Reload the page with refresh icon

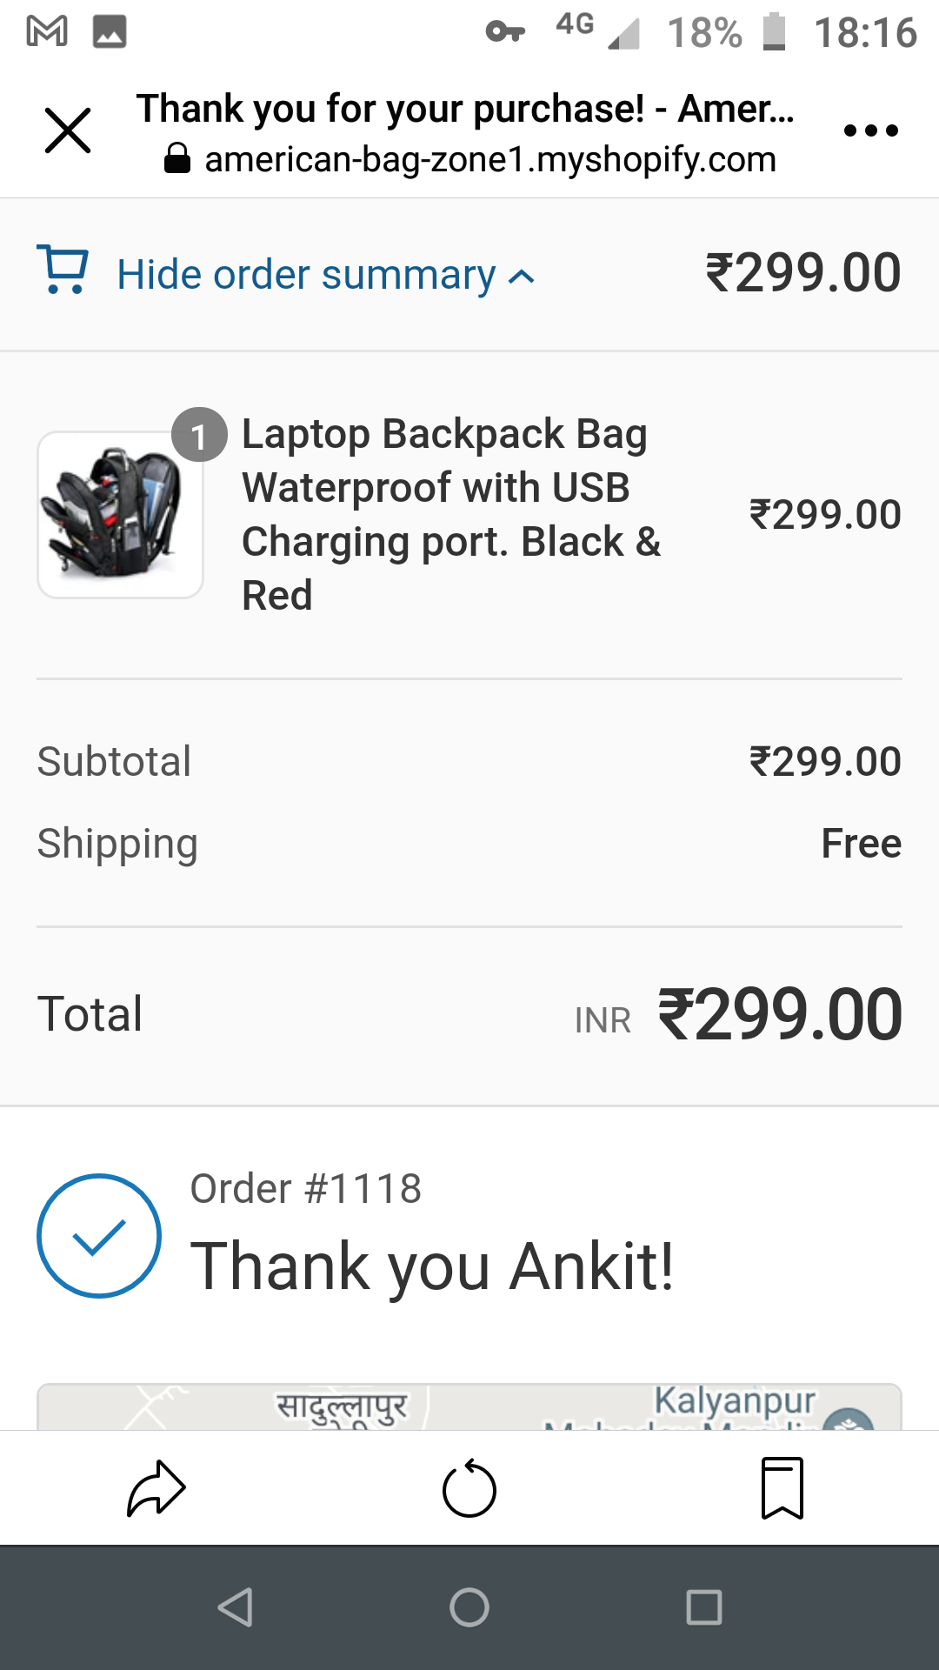tap(469, 1488)
